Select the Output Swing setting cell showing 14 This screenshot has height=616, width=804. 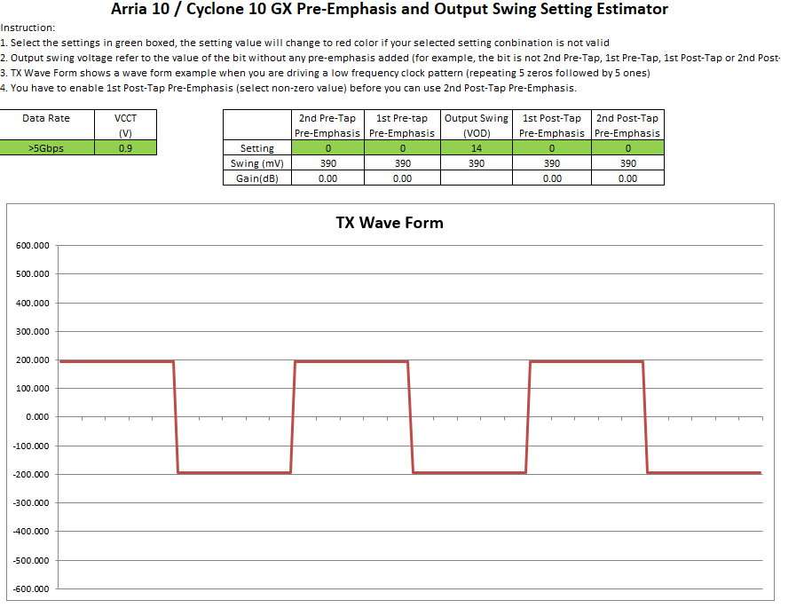477,148
